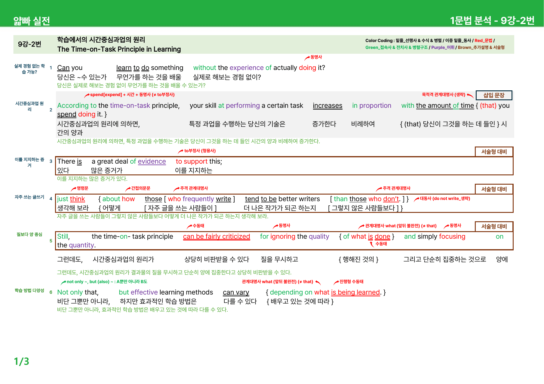Click 'for ignoring the quality'
The image size is (544, 384).
295,237
